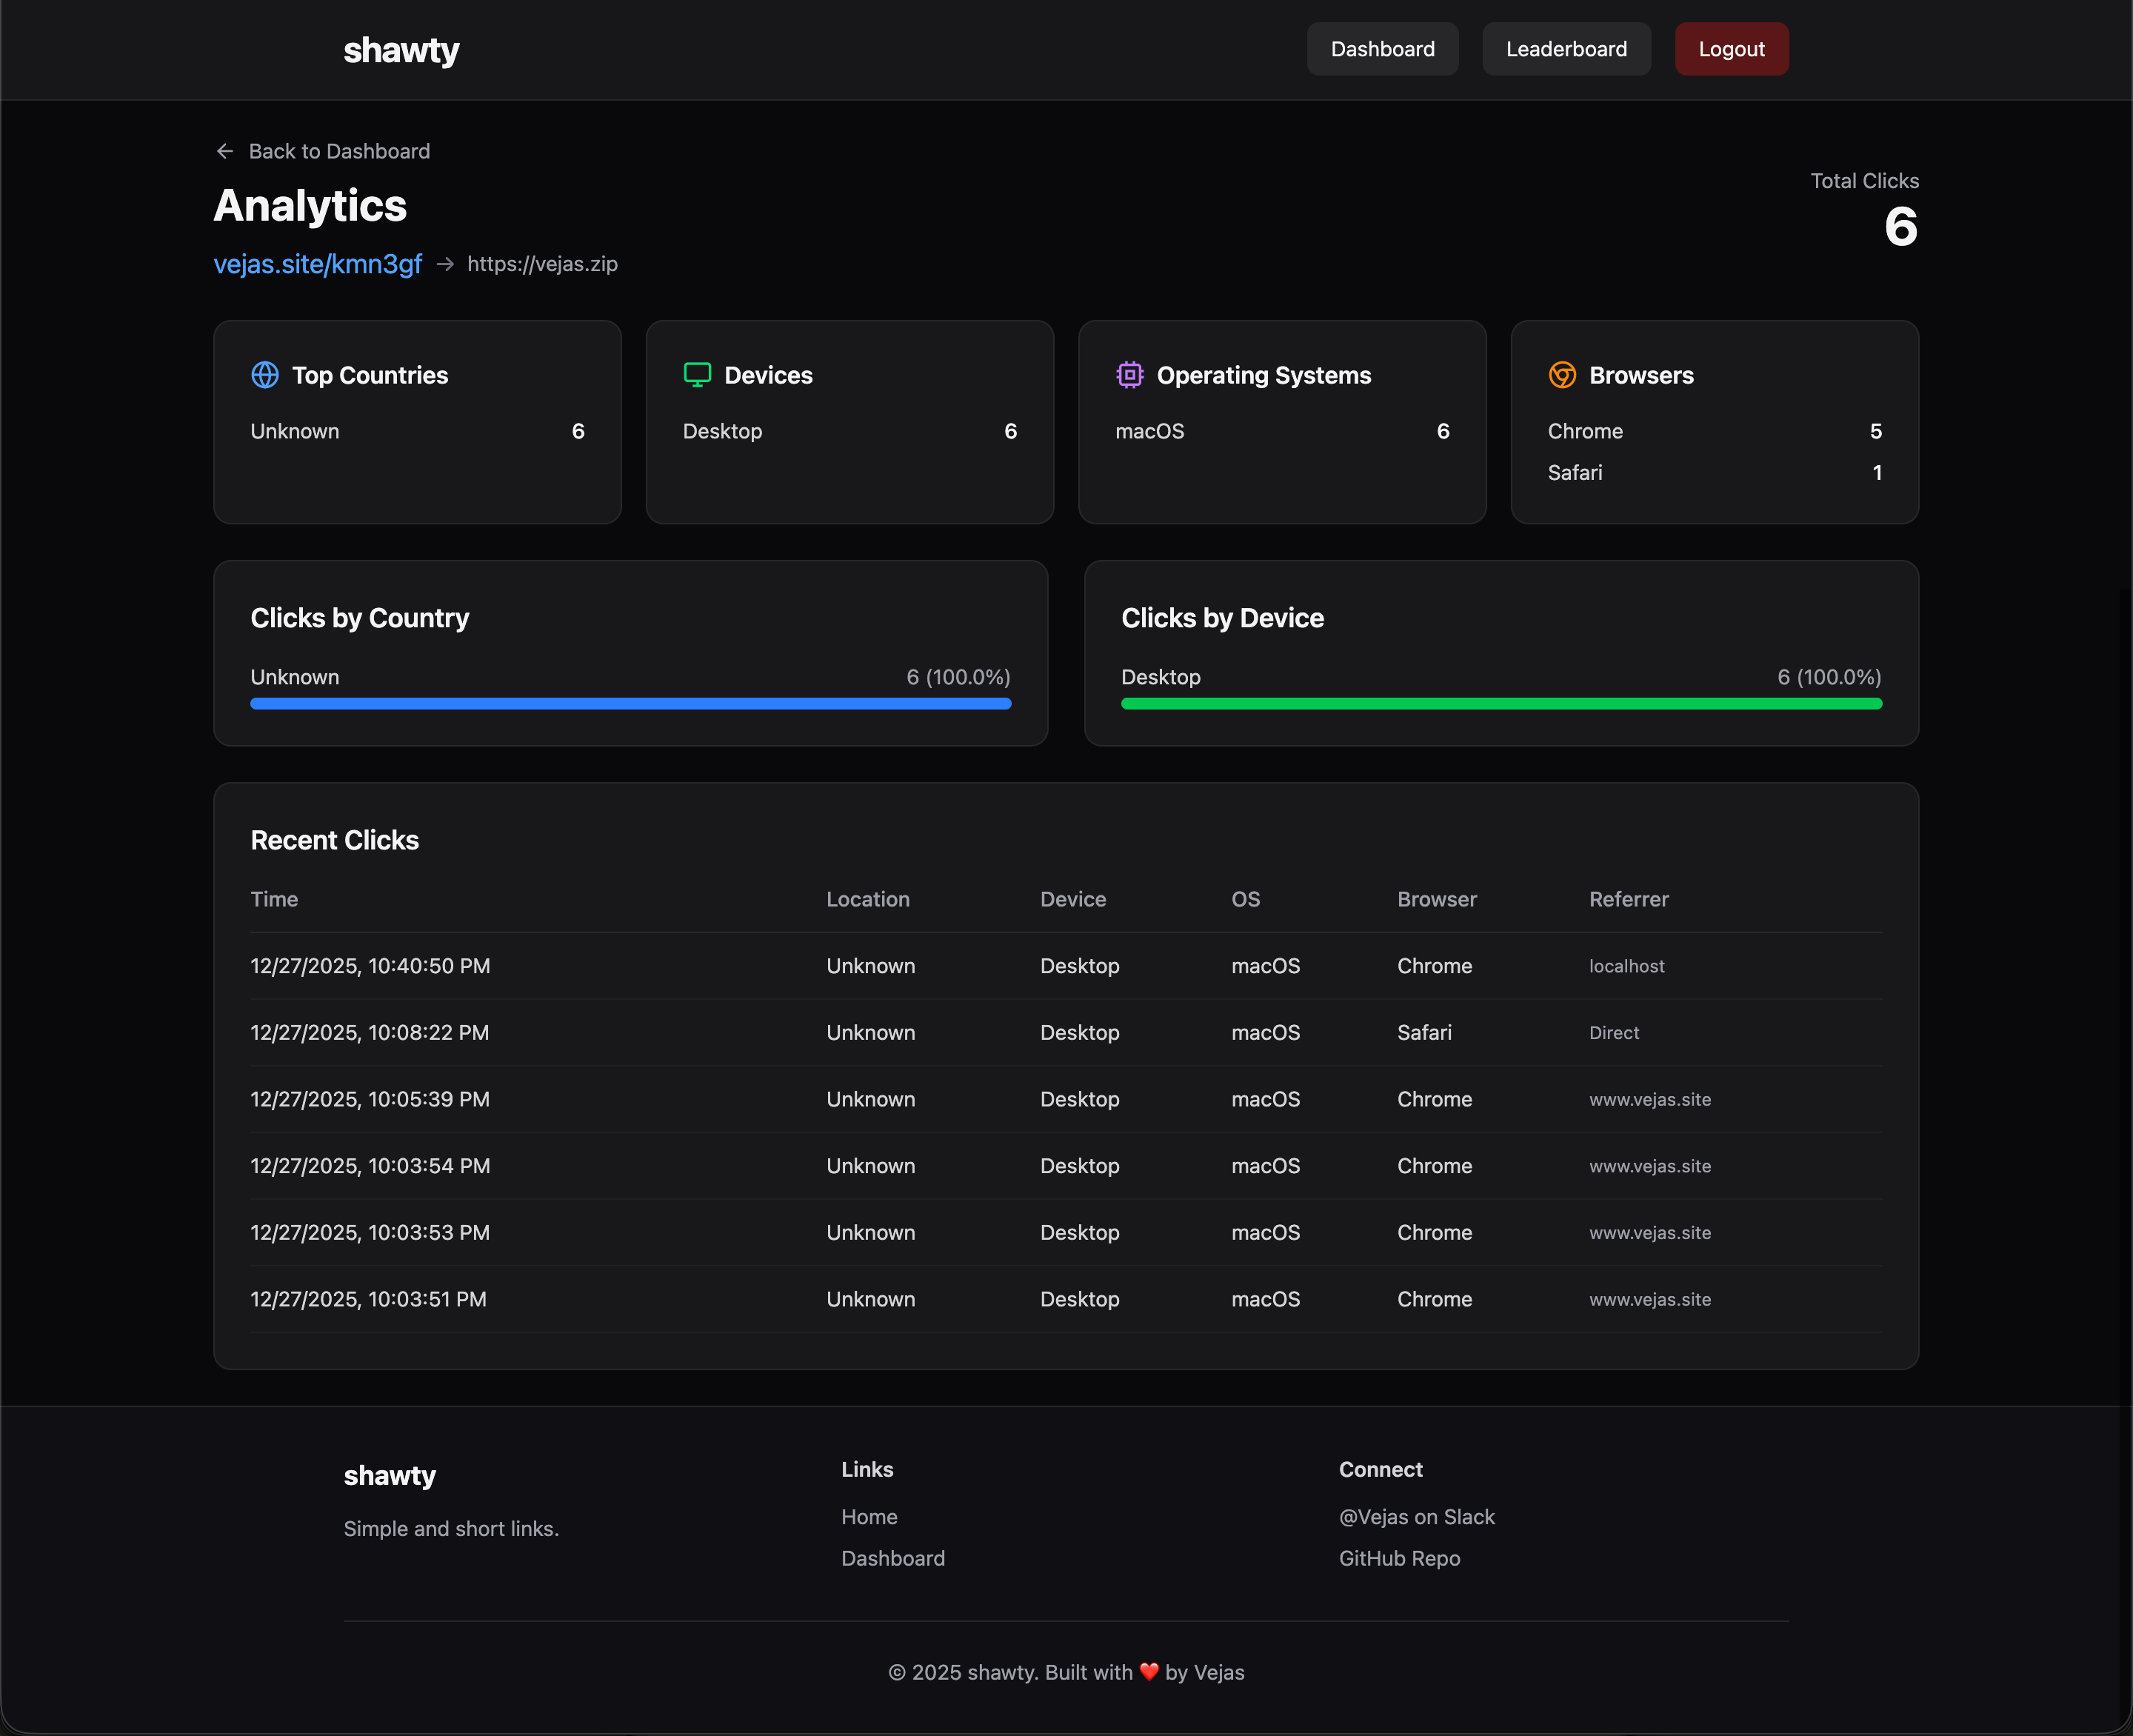
Task: Click the shawty logo in header
Action: click(401, 50)
